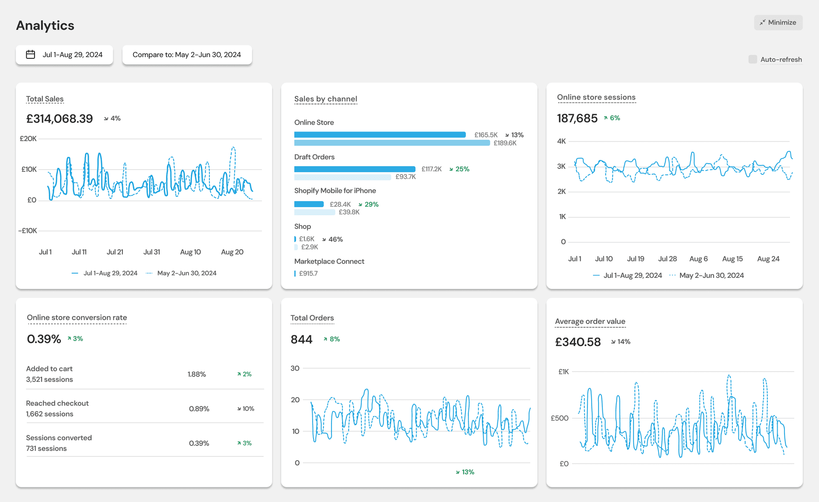Click the Minimize button
Image resolution: width=819 pixels, height=502 pixels.
778,23
